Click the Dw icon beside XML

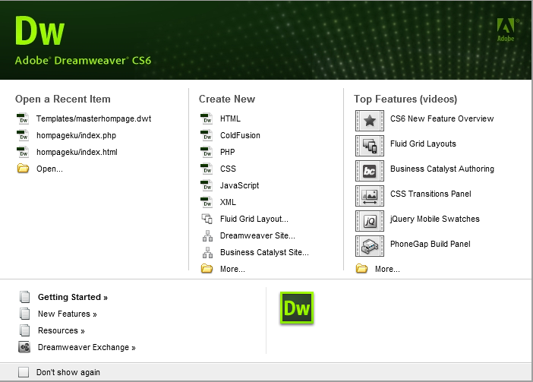pos(207,202)
